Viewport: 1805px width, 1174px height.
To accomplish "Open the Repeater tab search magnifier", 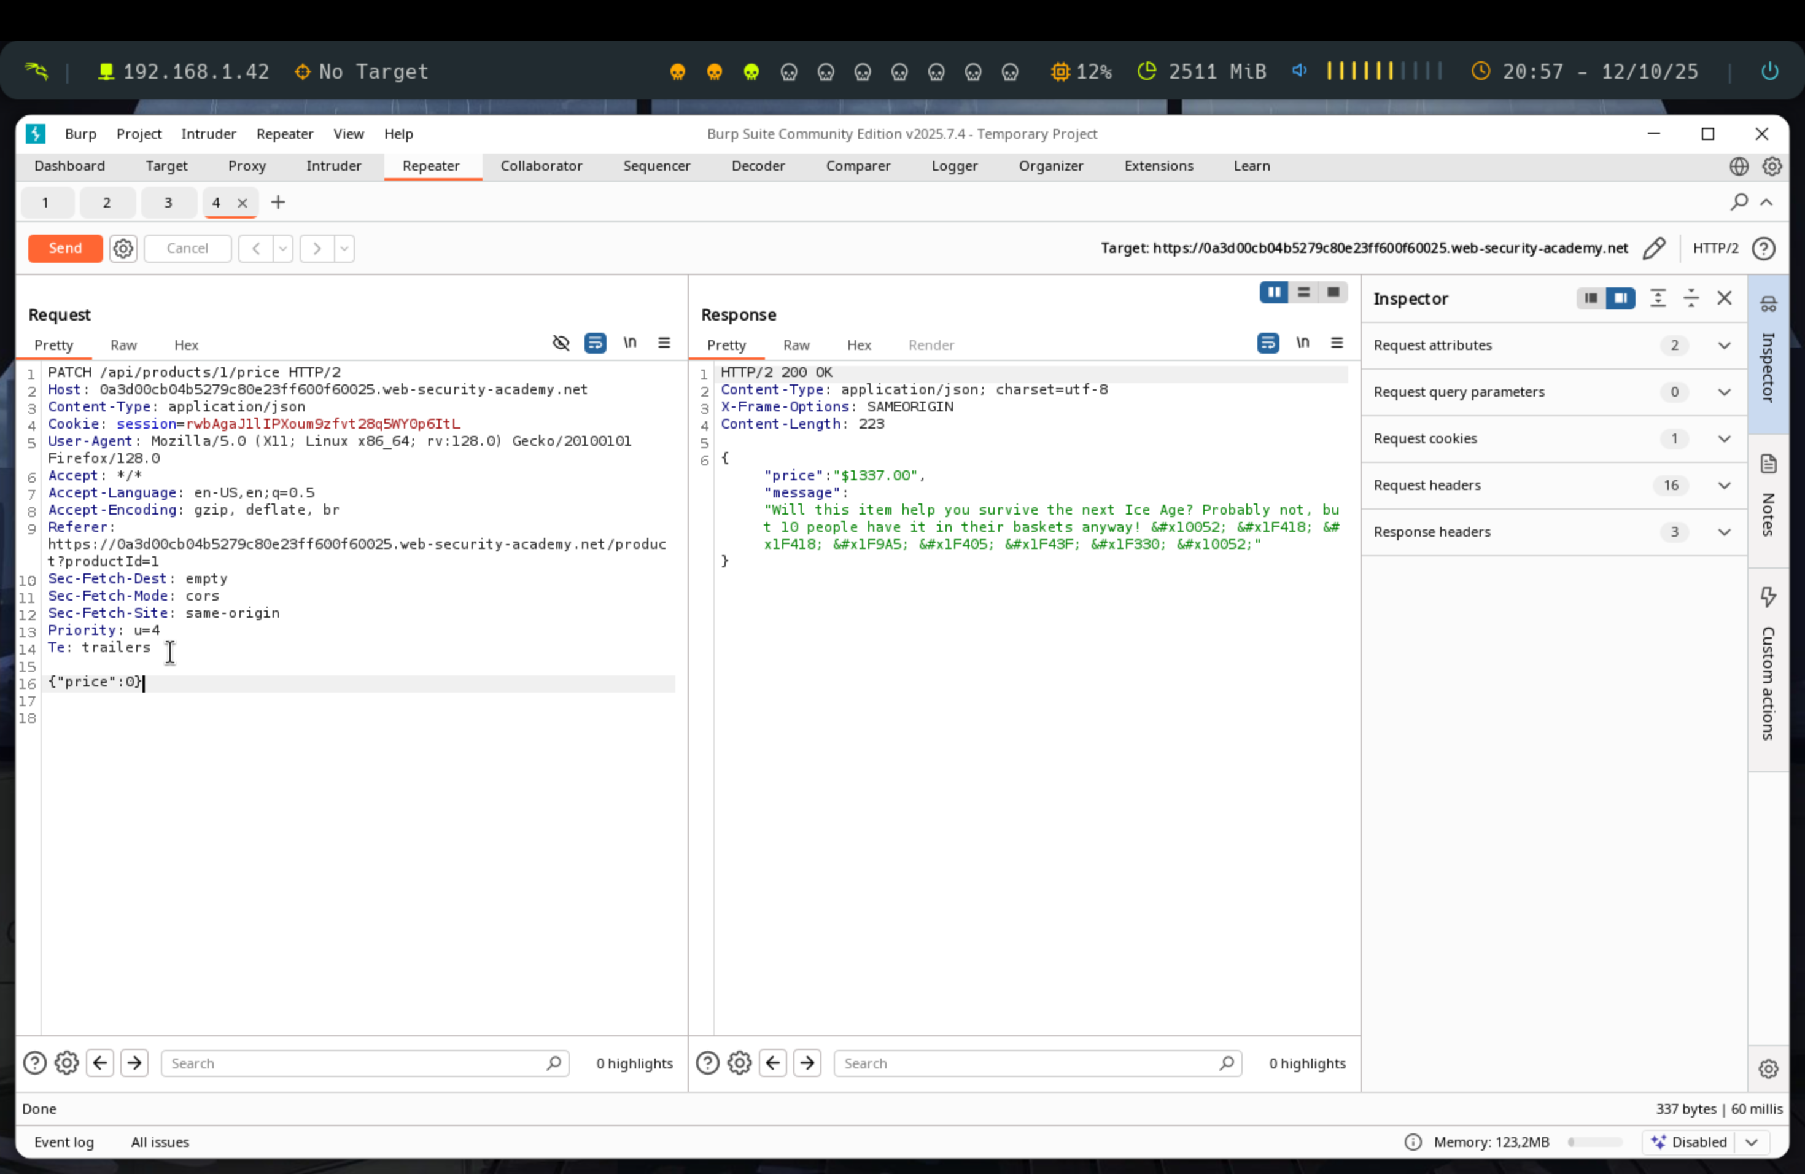I will pyautogui.click(x=1738, y=202).
